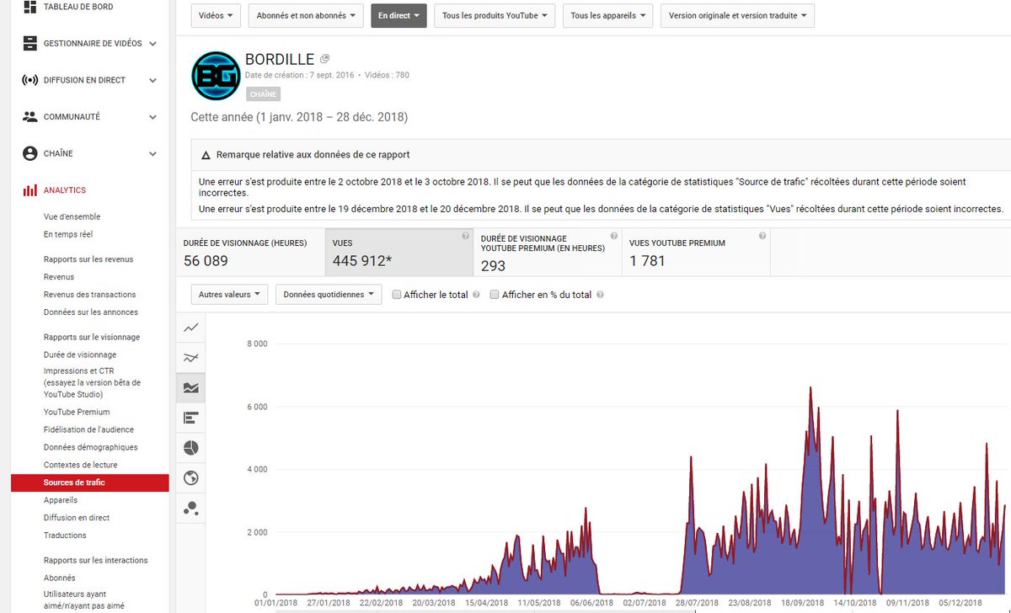The image size is (1011, 613).
Task: Click the warning triangle icon in the notice
Action: pyautogui.click(x=206, y=155)
